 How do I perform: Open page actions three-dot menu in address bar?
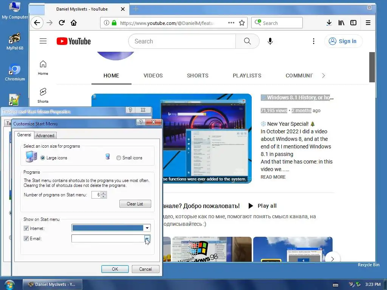pyautogui.click(x=231, y=23)
